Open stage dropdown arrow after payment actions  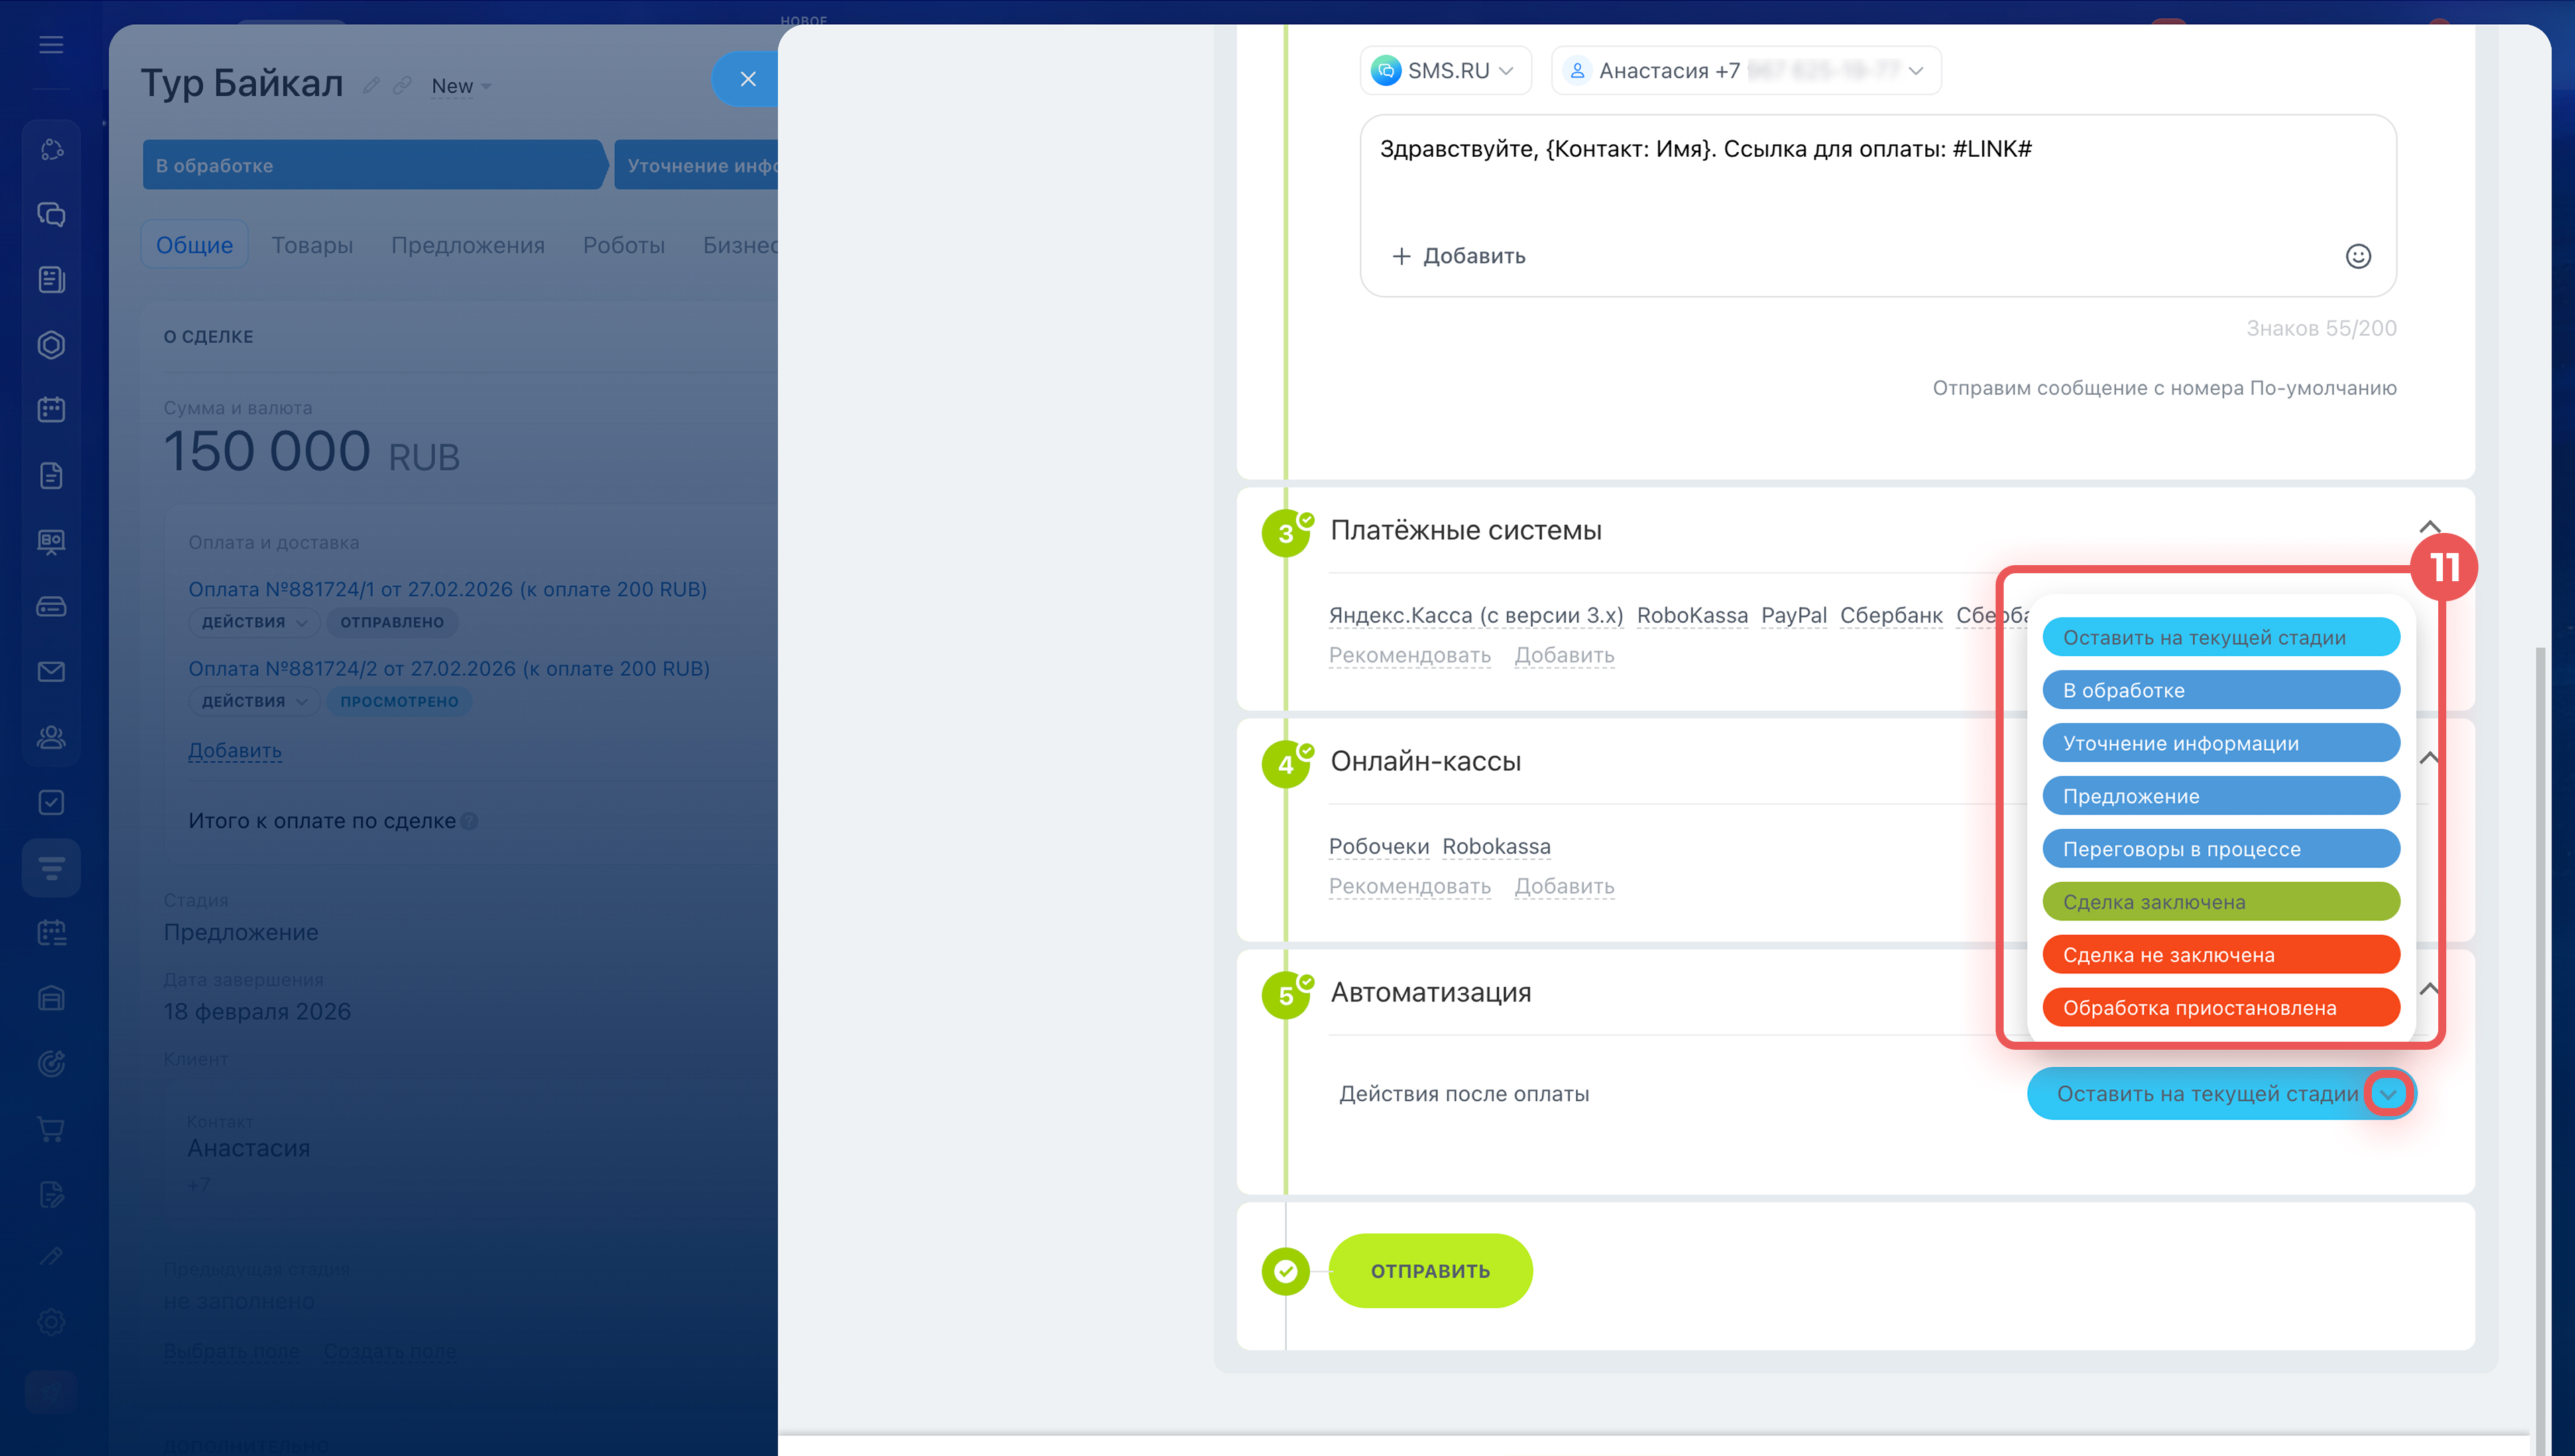pyautogui.click(x=2388, y=1094)
